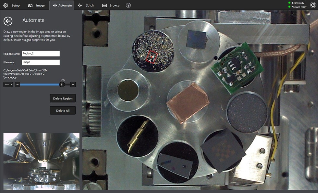The height and width of the screenshot is (193, 318).
Task: Open the Stitch tab
Action: click(x=86, y=6)
